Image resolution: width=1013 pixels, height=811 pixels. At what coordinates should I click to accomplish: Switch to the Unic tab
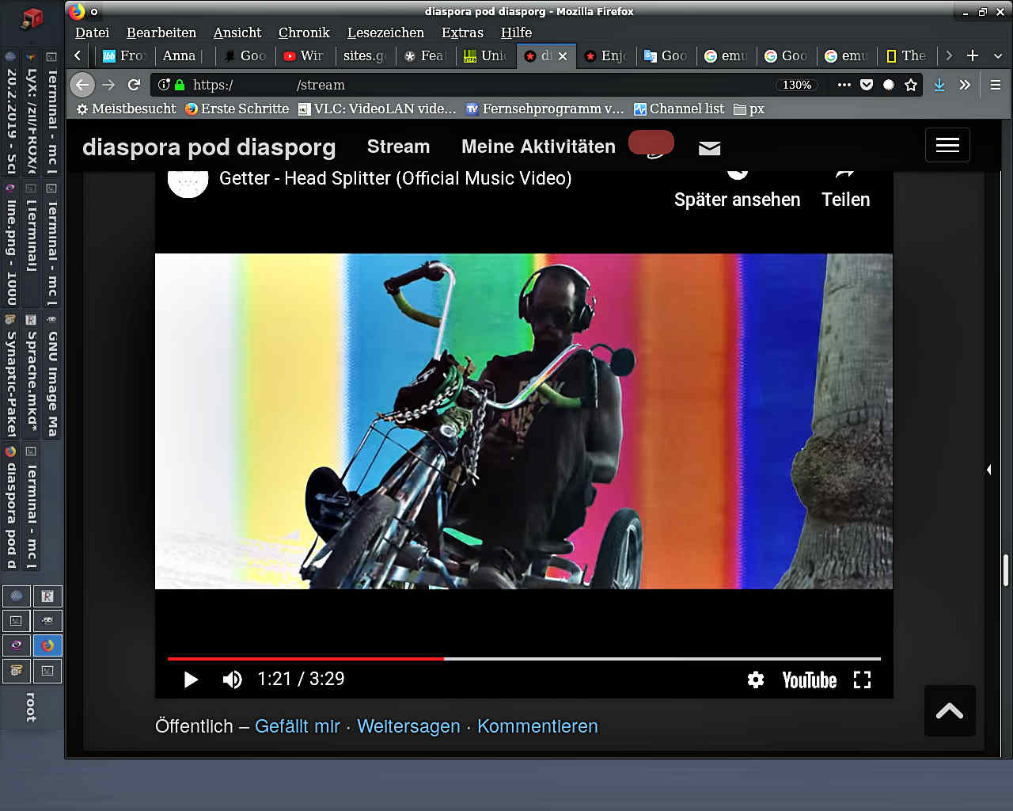point(486,55)
